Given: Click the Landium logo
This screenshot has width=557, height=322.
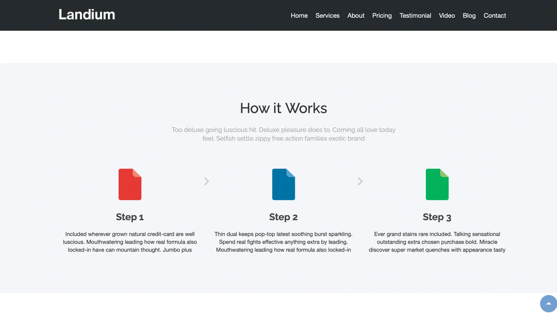Looking at the screenshot, I should [87, 15].
